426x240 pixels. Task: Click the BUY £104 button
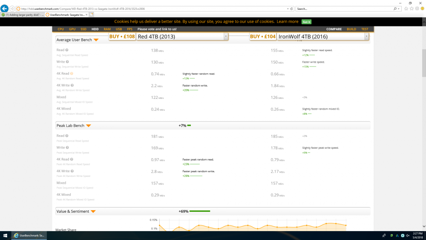click(263, 36)
